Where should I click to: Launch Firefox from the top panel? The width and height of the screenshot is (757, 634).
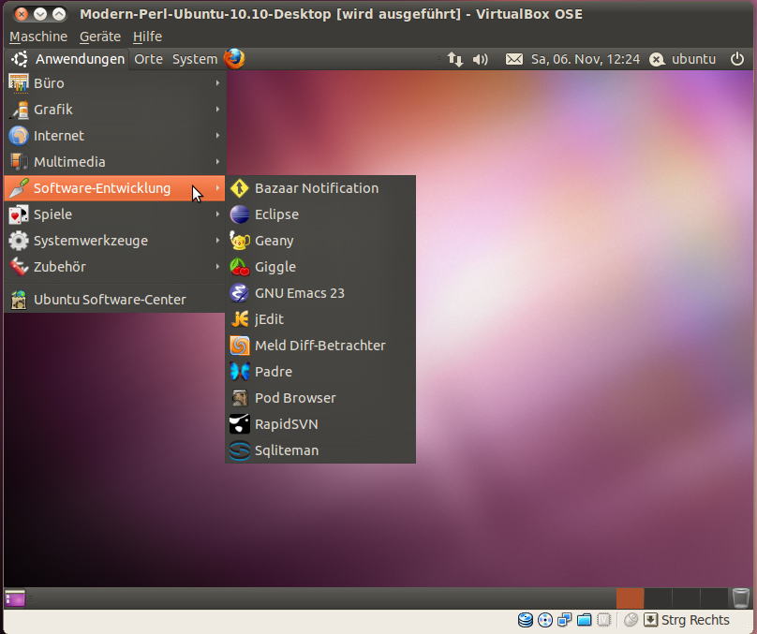234,59
